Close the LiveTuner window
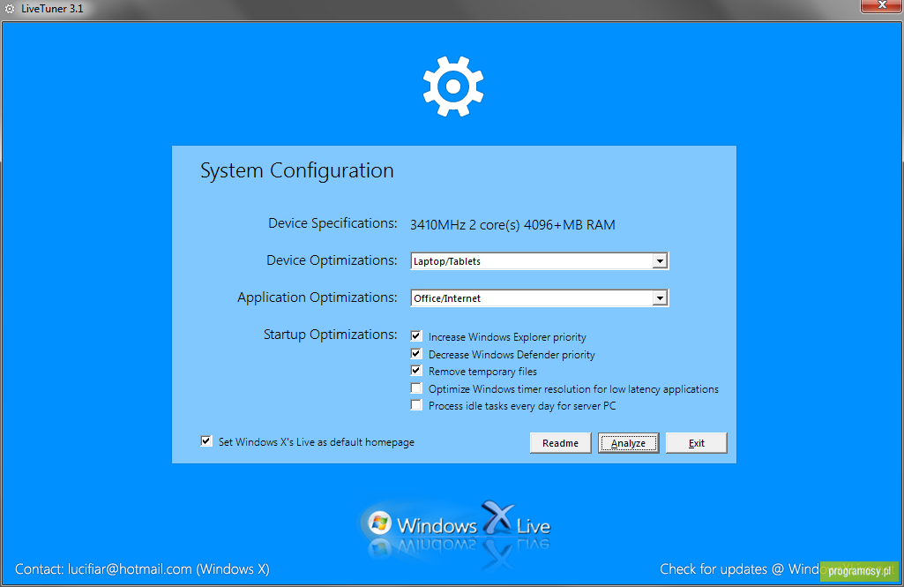904x587 pixels. point(882,5)
